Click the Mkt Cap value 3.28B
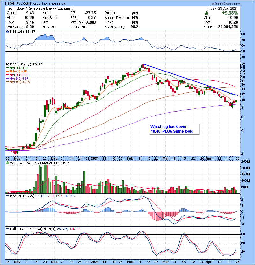The height and width of the screenshot is (265, 255). (91, 22)
